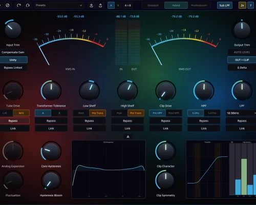Toggle Bypass under LPF
This screenshot has width=256, height=205.
[x=242, y=121]
